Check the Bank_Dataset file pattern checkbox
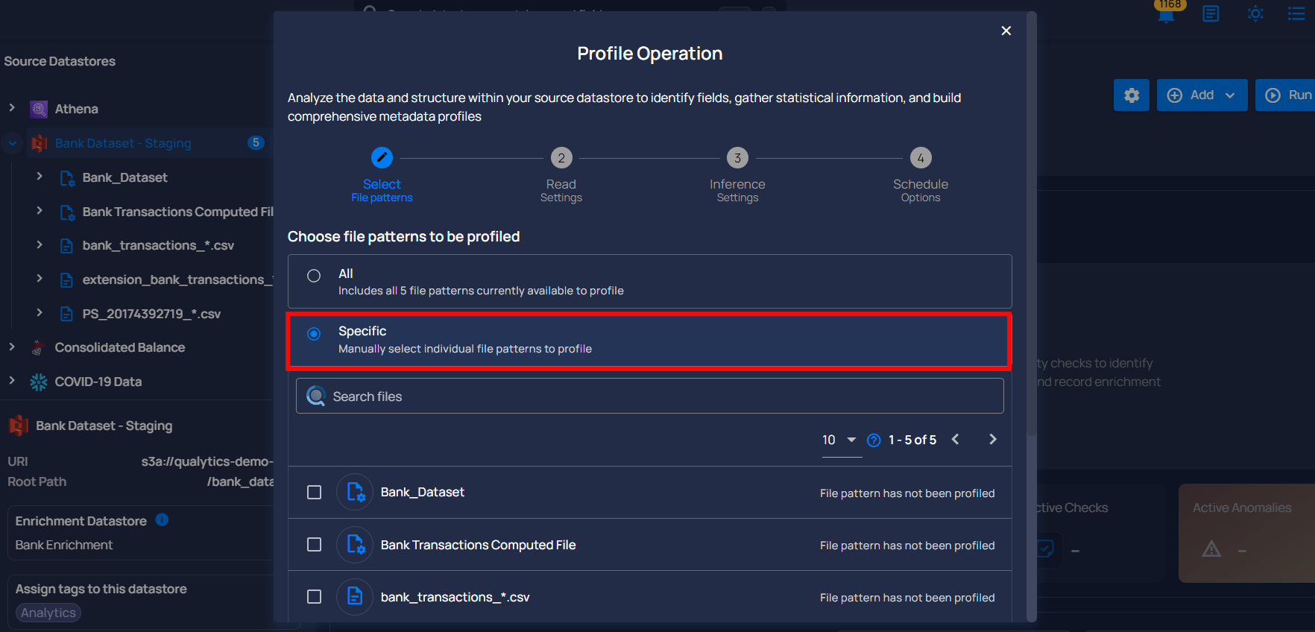 pyautogui.click(x=315, y=493)
